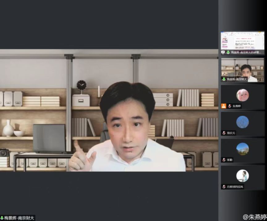Click 张勤's landscape avatar
267x221 pixels.
(x=243, y=149)
